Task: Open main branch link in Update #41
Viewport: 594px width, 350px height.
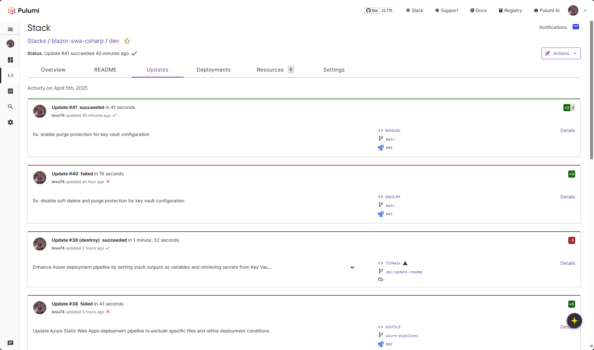Action: tap(390, 139)
